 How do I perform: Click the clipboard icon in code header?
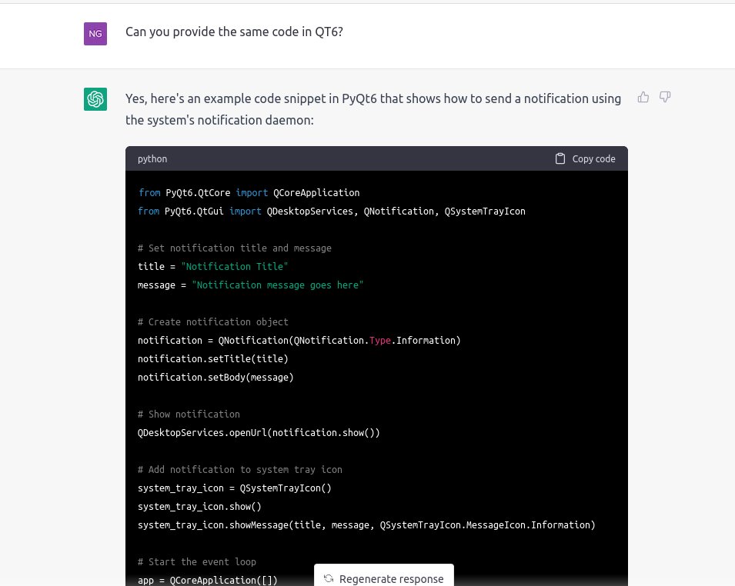[x=560, y=158]
